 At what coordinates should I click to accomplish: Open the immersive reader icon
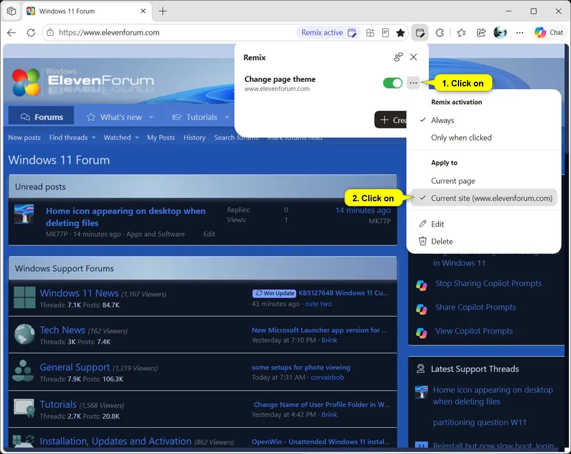(x=385, y=33)
